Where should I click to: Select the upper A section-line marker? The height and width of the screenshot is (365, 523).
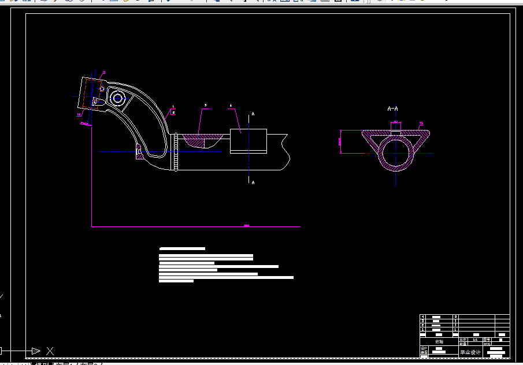[253, 114]
